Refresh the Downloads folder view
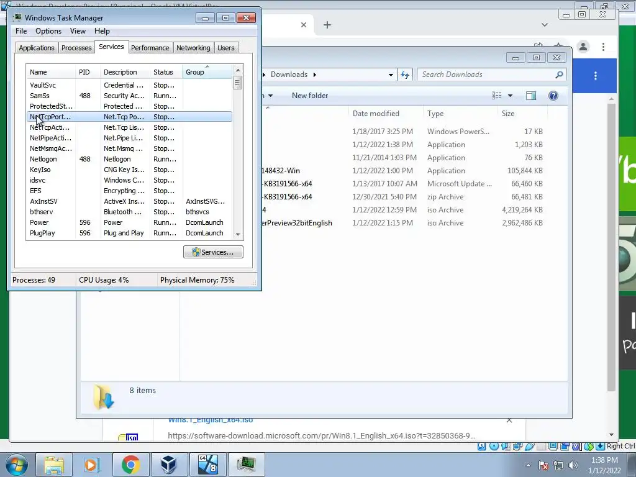This screenshot has height=477, width=636. 405,75
